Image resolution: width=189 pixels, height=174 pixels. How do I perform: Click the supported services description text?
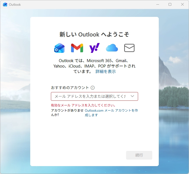click(x=94, y=66)
